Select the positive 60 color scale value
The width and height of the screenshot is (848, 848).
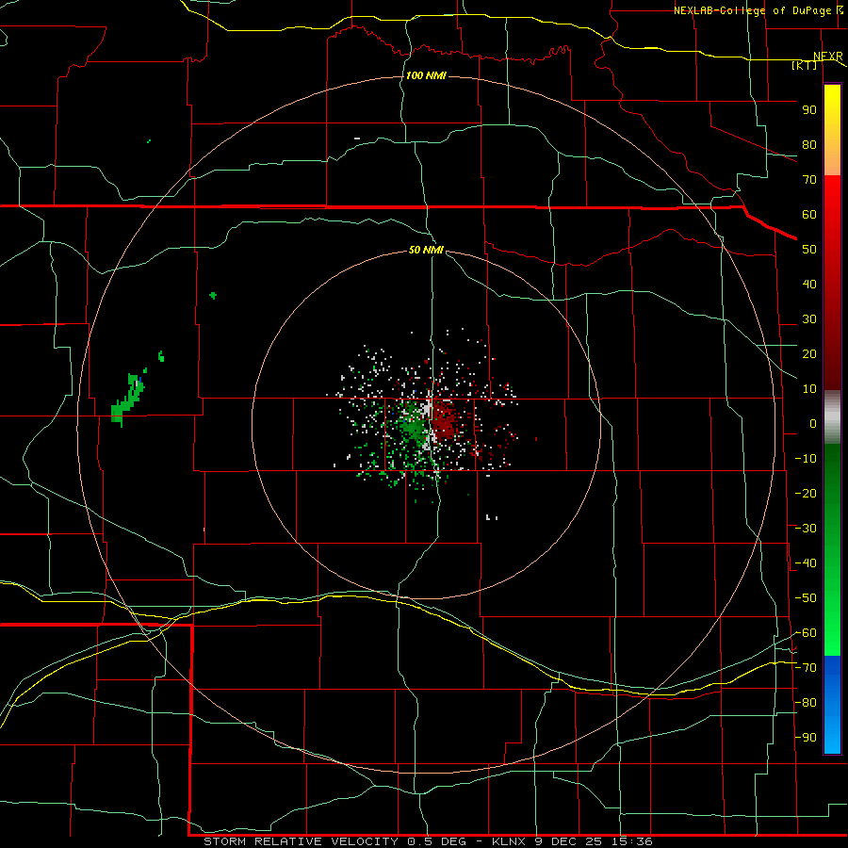point(809,214)
